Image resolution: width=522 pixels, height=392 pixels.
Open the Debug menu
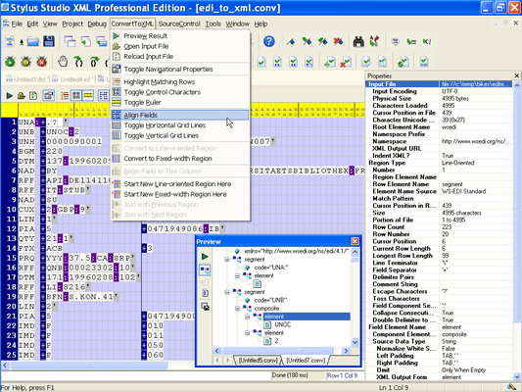click(x=97, y=24)
